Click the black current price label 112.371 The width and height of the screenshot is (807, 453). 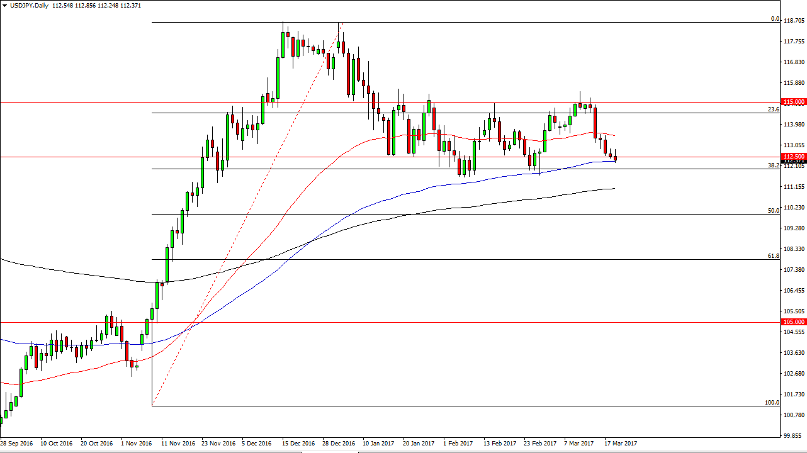pyautogui.click(x=793, y=161)
